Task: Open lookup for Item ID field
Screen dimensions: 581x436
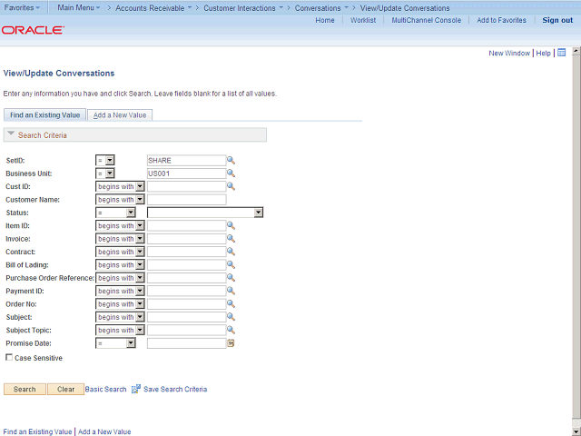Action: [231, 225]
